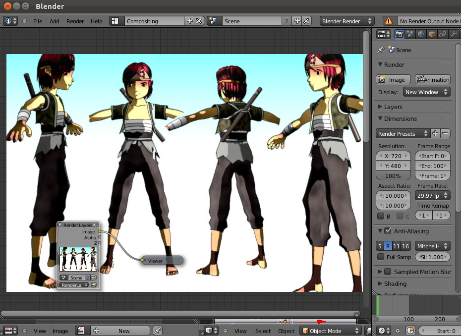This screenshot has height=336, width=461.
Task: Pin the Scene properties context
Action: [380, 50]
